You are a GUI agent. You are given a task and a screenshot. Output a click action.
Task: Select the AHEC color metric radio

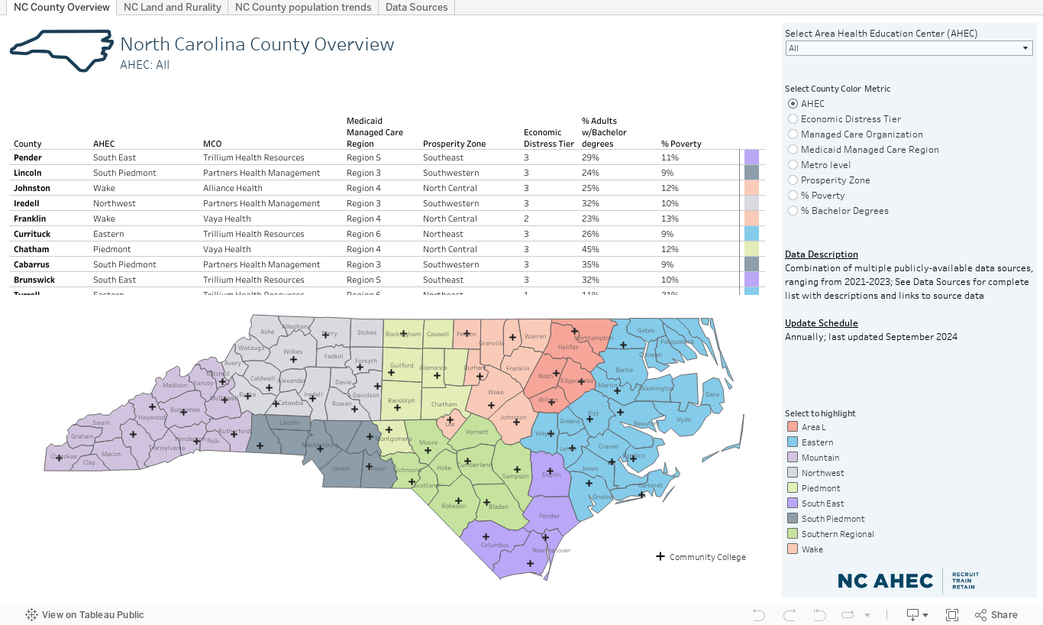tap(793, 104)
